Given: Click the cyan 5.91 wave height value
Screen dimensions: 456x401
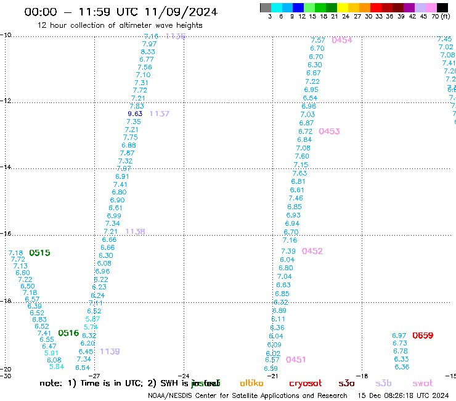Looking at the screenshot, I should 51,353.
